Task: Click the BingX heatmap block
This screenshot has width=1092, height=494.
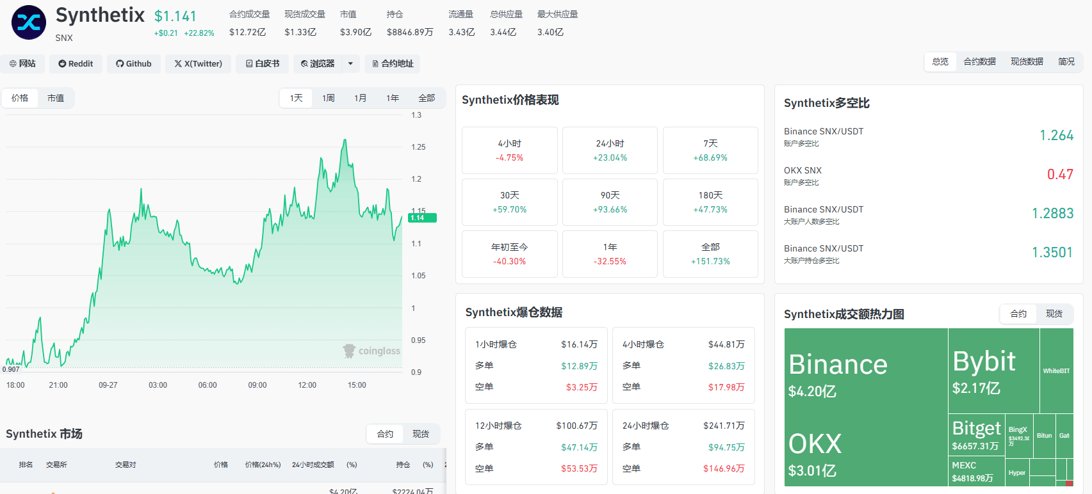Action: click(x=1019, y=436)
